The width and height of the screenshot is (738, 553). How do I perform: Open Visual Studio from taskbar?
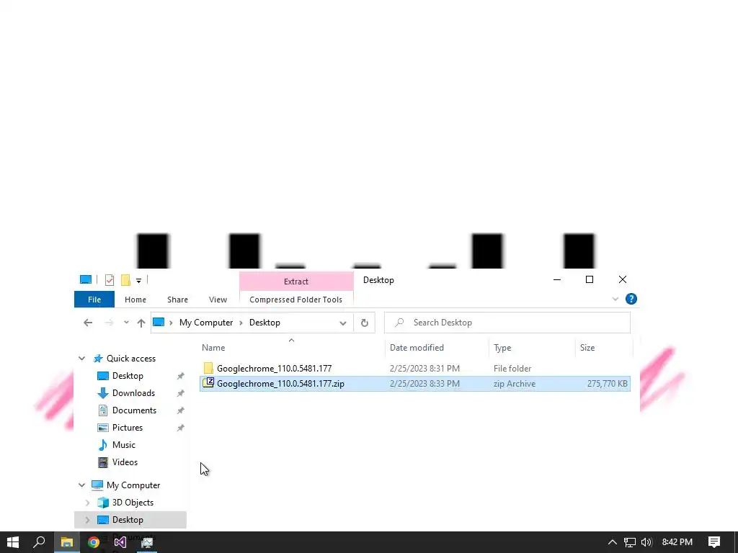(120, 542)
